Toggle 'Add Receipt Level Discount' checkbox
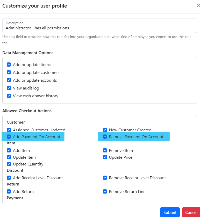Image resolution: width=200 pixels, height=218 pixels. 9,178
